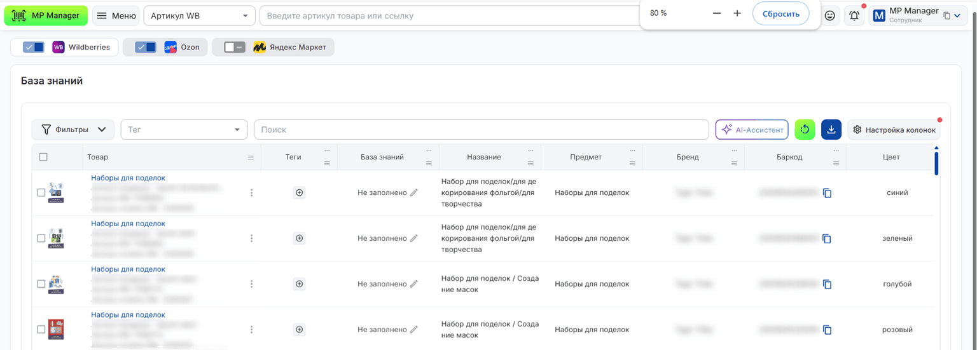Viewport: 977px width, 350px height.
Task: Add a tag in the синий row
Action: point(300,192)
